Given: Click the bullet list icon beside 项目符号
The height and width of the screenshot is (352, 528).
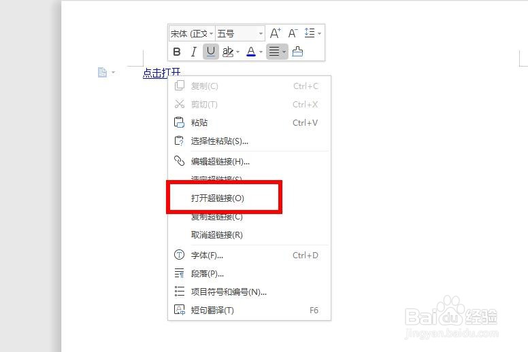Looking at the screenshot, I should coord(179,291).
